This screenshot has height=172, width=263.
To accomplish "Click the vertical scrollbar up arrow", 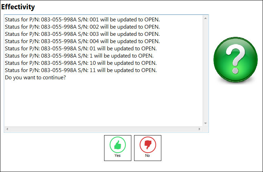I will [205, 18].
